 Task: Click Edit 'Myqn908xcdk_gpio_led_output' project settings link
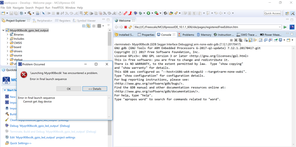coord(42,138)
